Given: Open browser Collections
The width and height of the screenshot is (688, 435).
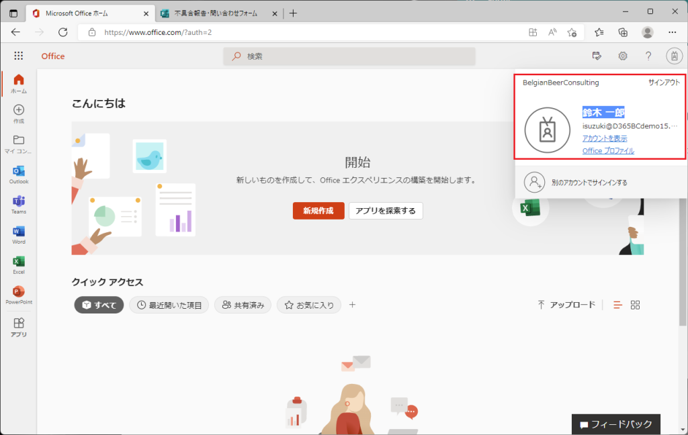Looking at the screenshot, I should [623, 32].
